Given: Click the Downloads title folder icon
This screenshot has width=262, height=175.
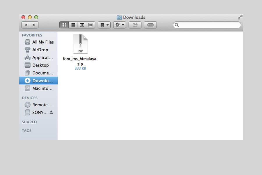Looking at the screenshot, I should (119, 17).
